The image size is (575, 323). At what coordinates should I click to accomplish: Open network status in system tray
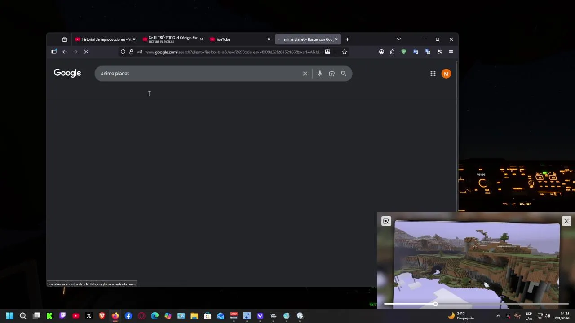[x=540, y=316]
